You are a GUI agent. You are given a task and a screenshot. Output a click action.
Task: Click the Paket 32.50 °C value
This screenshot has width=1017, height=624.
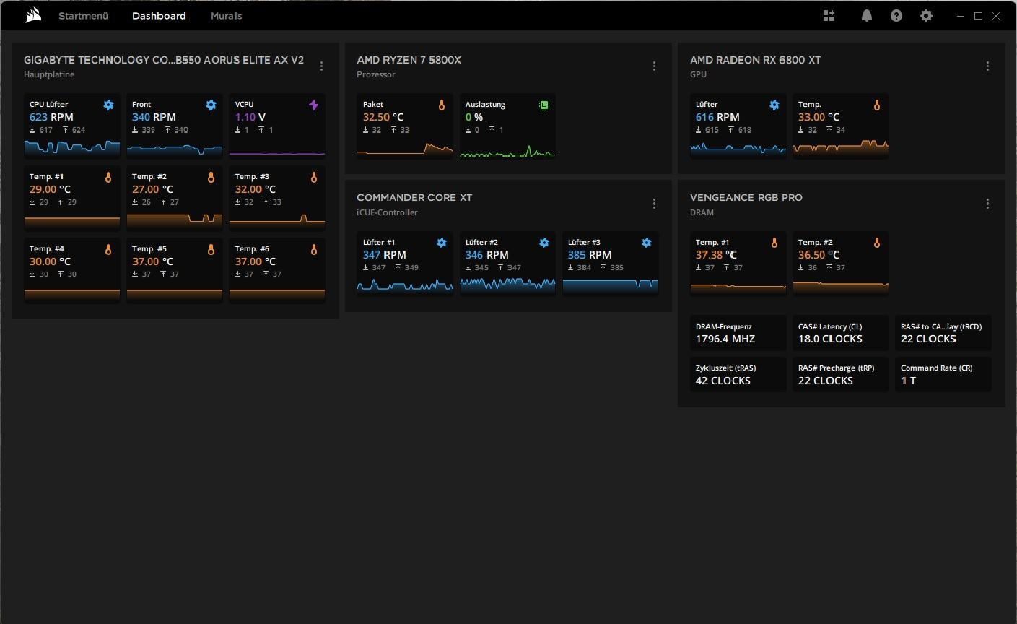pos(383,117)
